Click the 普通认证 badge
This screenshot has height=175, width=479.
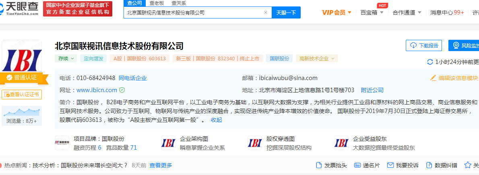[x=22, y=78]
